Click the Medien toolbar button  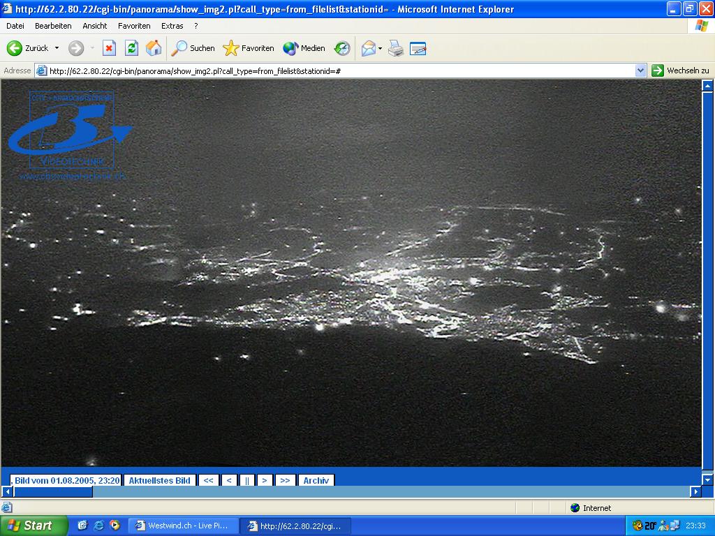304,48
